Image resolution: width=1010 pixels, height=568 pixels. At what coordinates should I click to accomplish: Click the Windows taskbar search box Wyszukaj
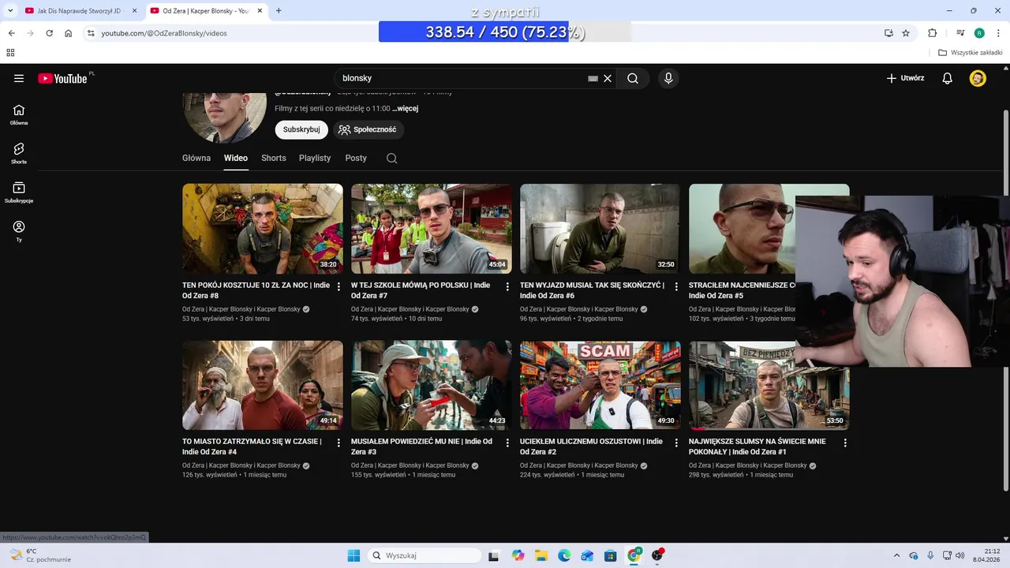426,555
